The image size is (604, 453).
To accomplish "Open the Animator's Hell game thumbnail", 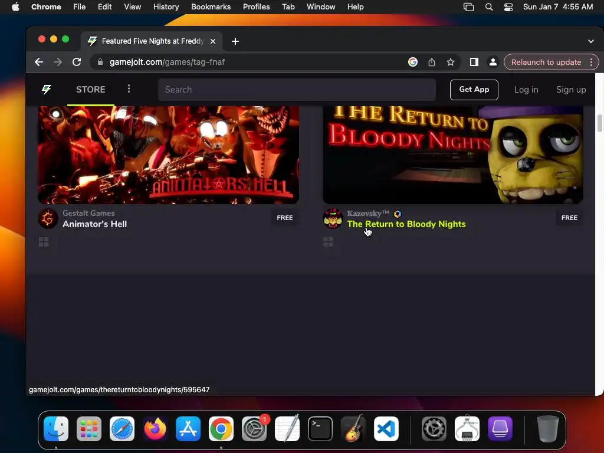I will tap(168, 155).
